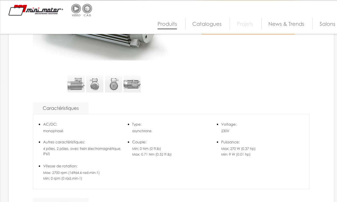
Task: Open the CAD cube icon
Action: click(87, 9)
